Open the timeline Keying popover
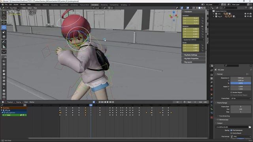Screen dimensions: 253x142 coord(19,102)
